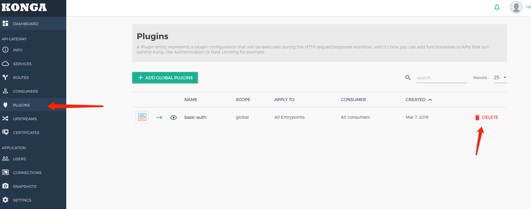Click the Connections cast icon
531x209 pixels.
(5, 172)
